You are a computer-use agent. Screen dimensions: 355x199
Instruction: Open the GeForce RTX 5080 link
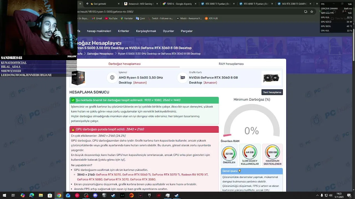90,179
